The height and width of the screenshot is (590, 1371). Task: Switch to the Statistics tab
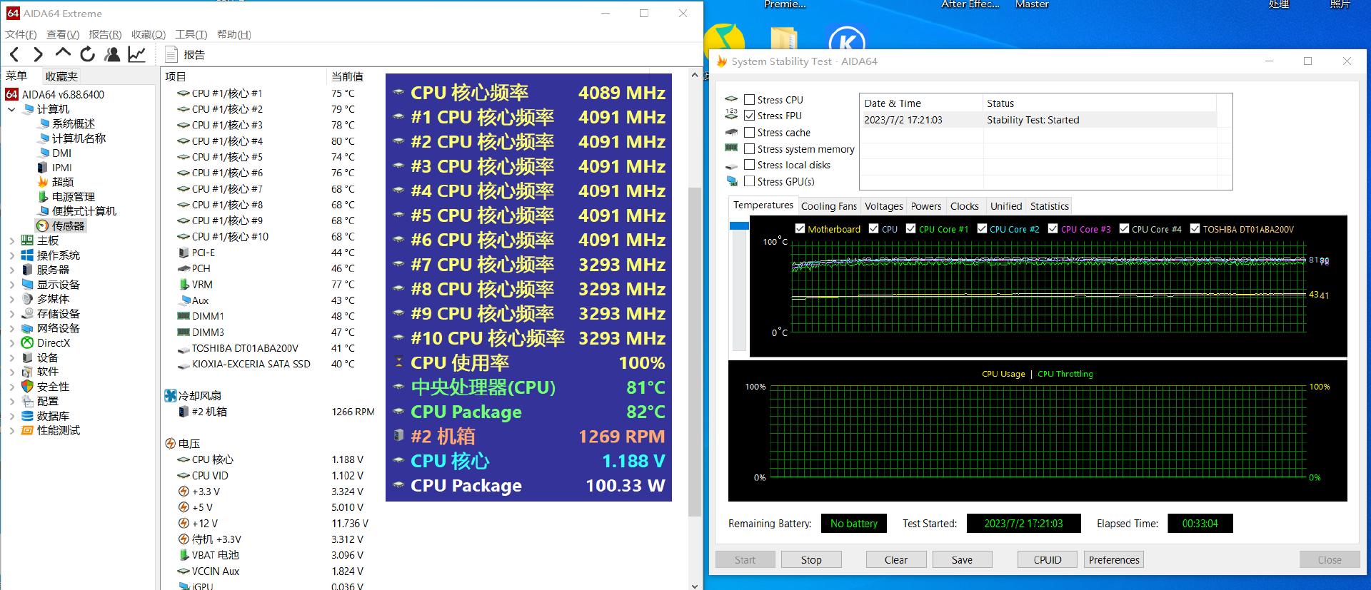[x=1049, y=206]
